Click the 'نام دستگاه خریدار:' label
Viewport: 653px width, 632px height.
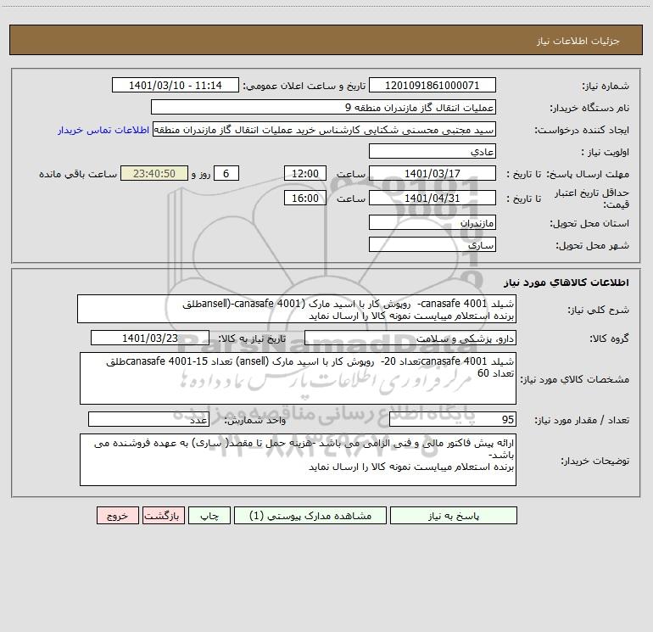point(589,108)
